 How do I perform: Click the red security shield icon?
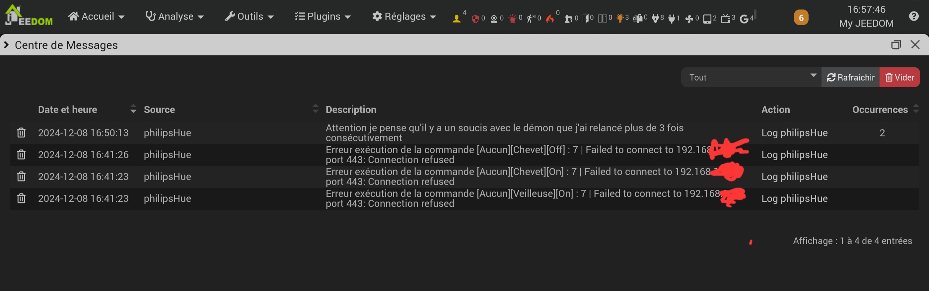[x=475, y=19]
